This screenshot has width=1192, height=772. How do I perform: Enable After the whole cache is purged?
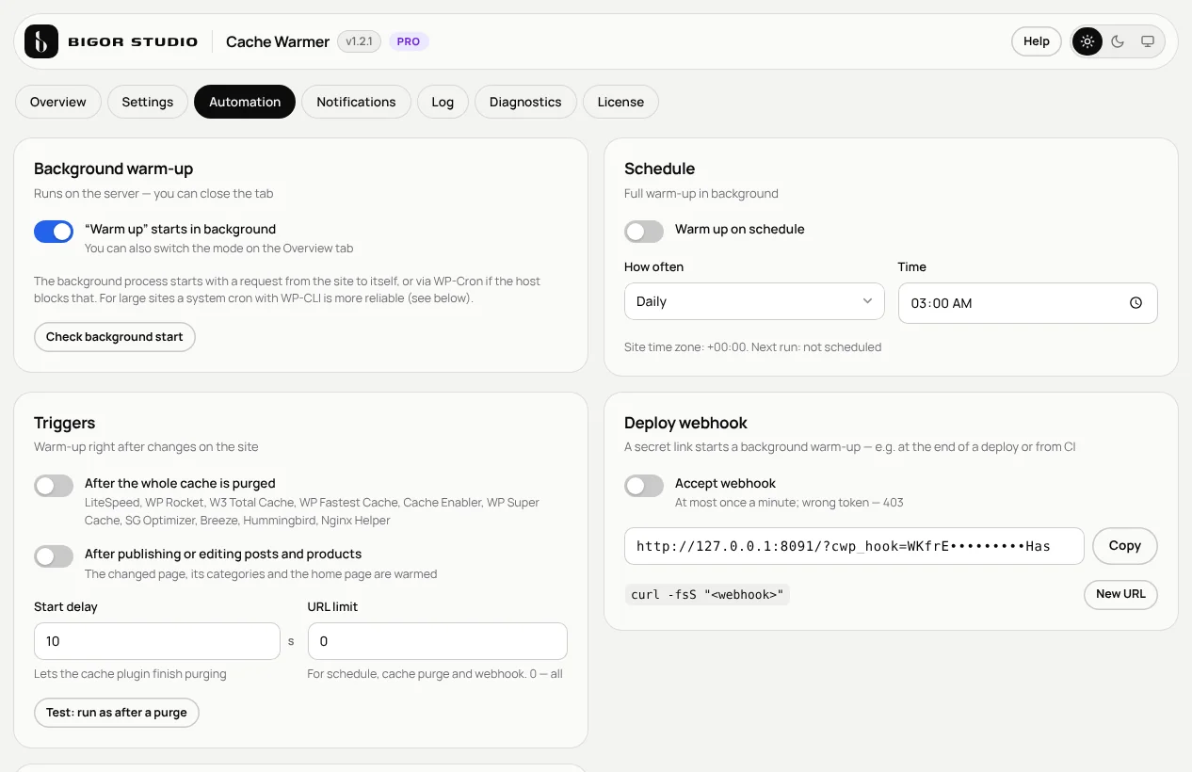(54, 486)
